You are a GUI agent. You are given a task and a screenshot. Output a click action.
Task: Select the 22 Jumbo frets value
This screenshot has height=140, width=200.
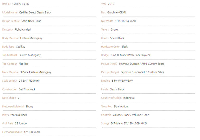tap(21, 123)
